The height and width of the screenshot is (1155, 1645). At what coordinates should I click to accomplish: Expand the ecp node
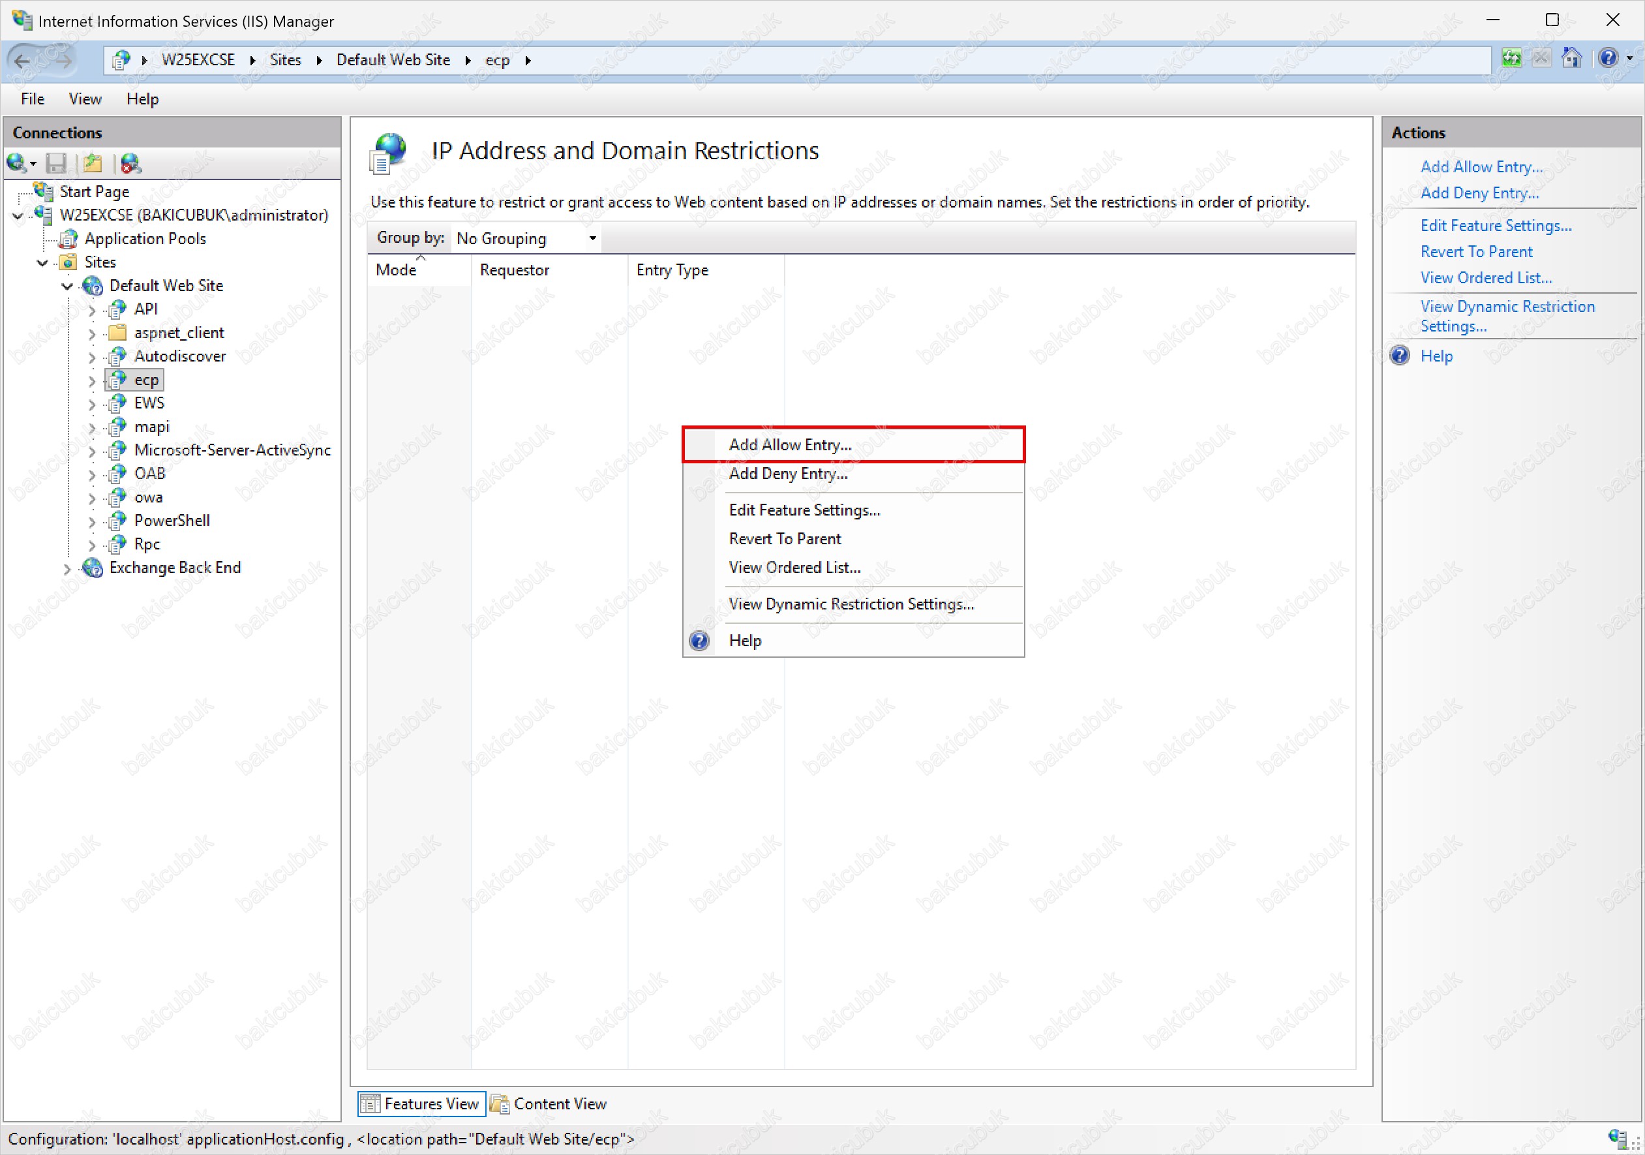point(92,380)
